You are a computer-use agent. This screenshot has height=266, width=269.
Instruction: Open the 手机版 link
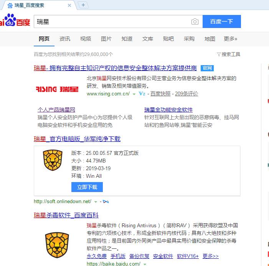[118, 256]
